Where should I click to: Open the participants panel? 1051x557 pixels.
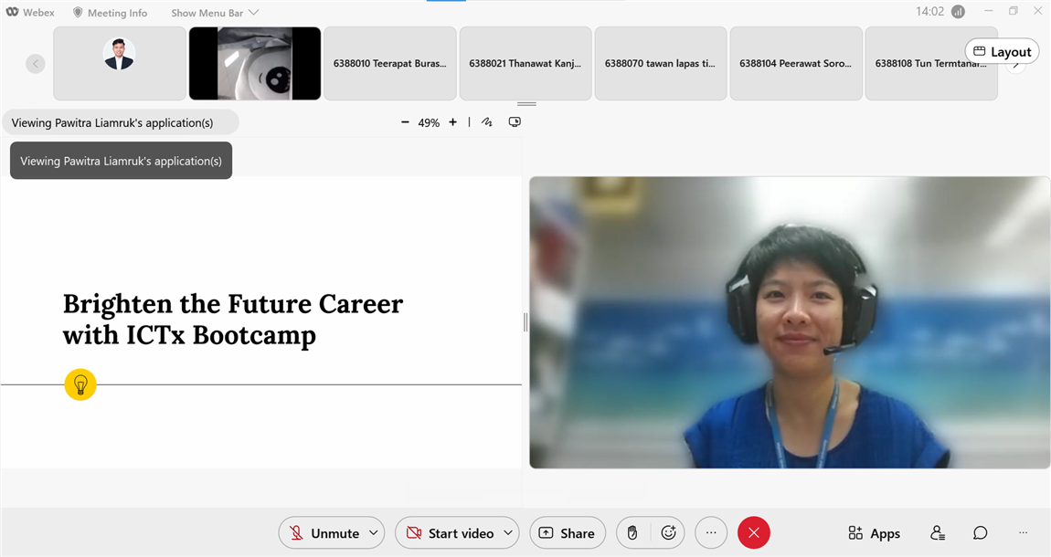click(938, 533)
